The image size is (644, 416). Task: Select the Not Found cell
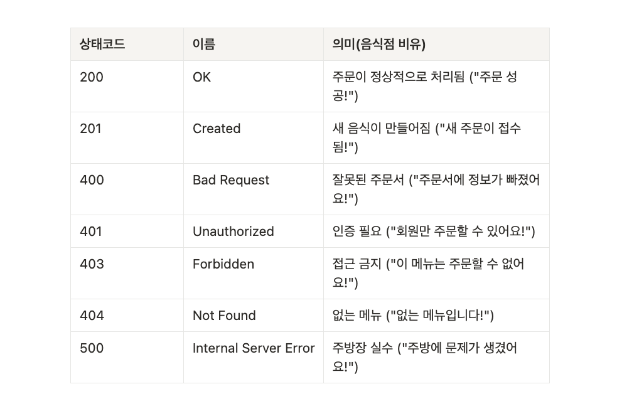254,316
